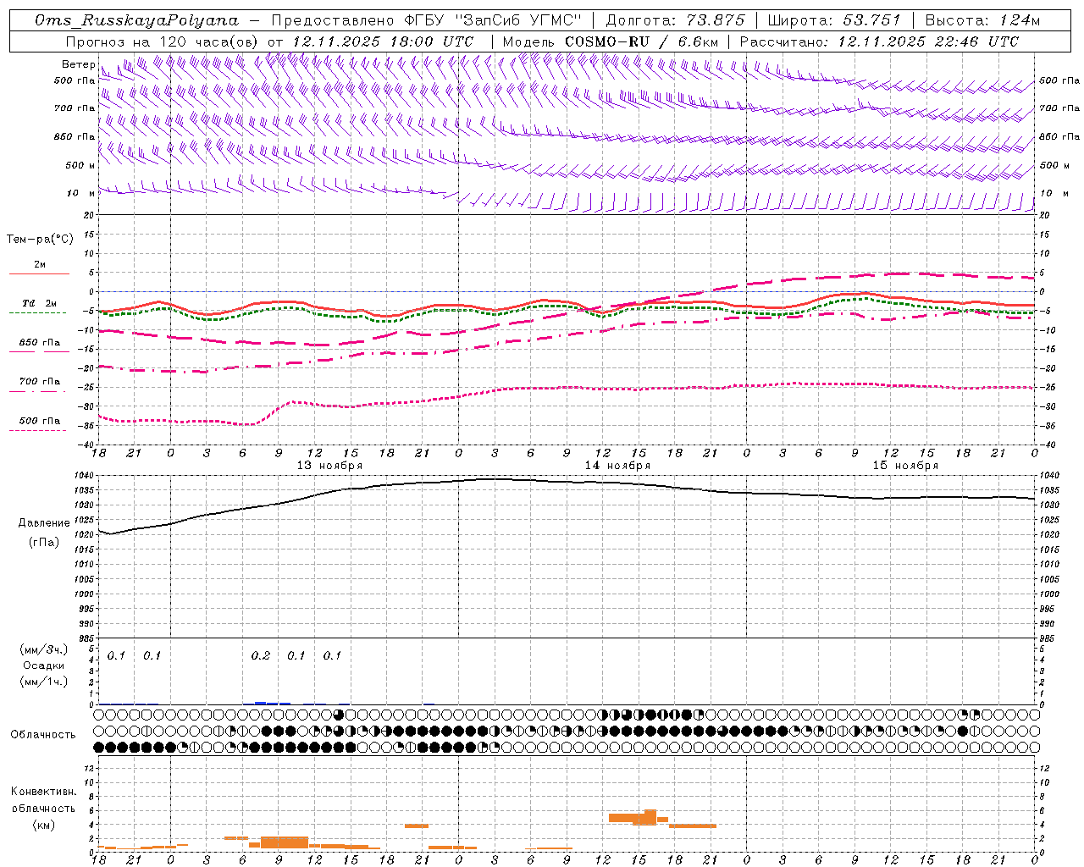Click the Облачность cloud cover label

click(43, 735)
